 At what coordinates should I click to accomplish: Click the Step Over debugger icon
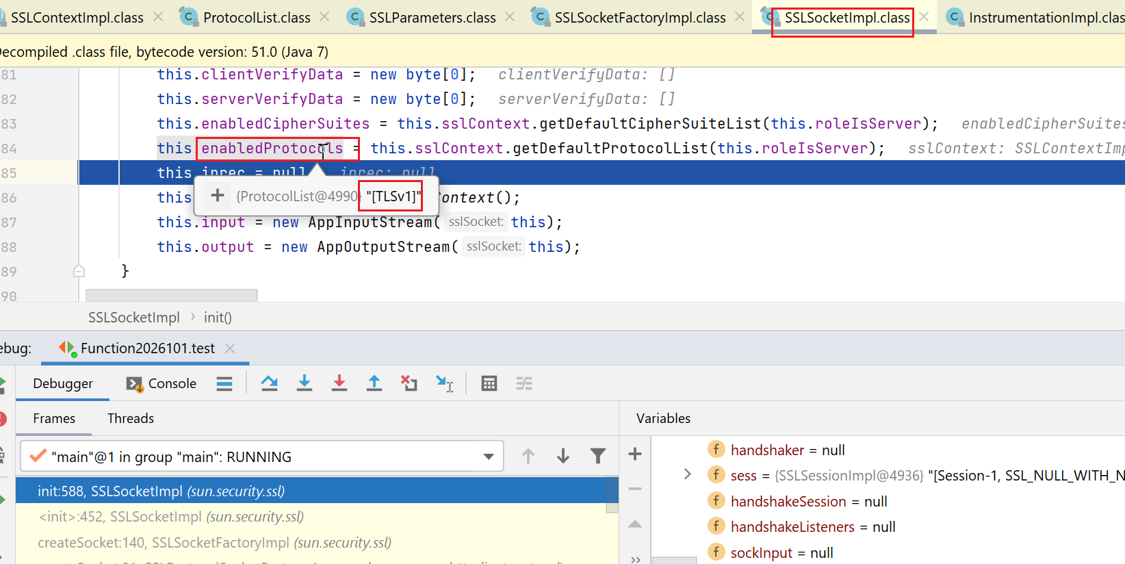(270, 383)
